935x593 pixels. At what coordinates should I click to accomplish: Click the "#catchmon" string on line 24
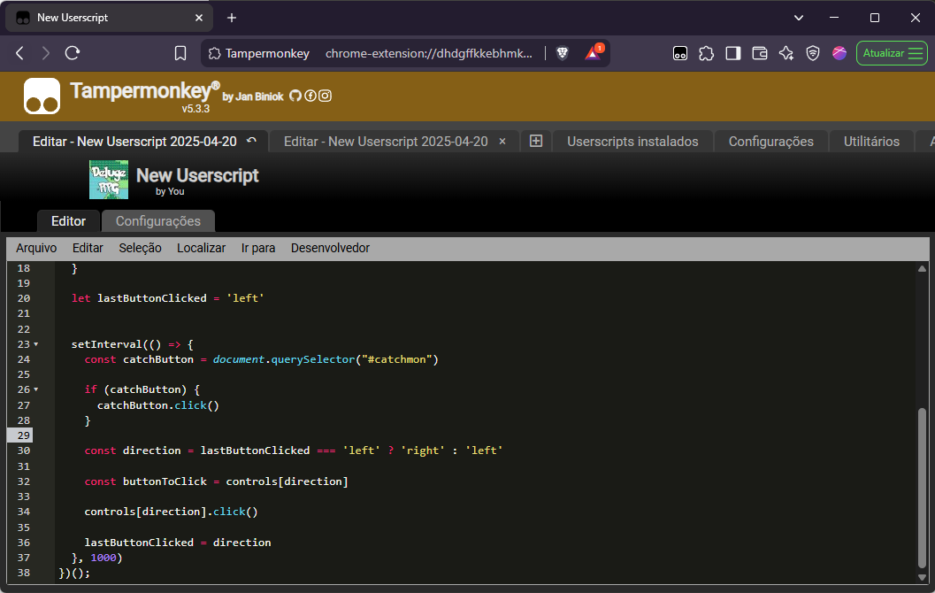[x=396, y=359]
